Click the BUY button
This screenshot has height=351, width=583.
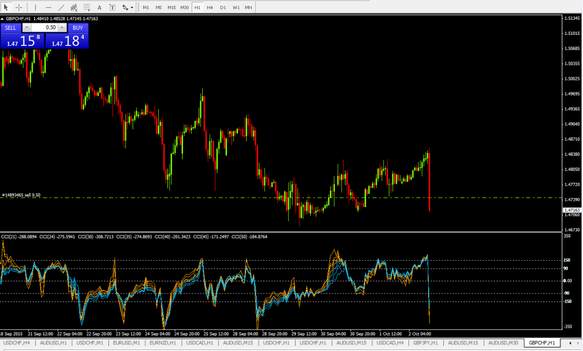[x=78, y=28]
